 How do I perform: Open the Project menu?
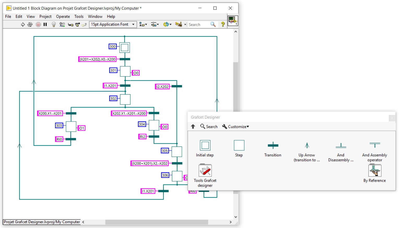point(45,16)
